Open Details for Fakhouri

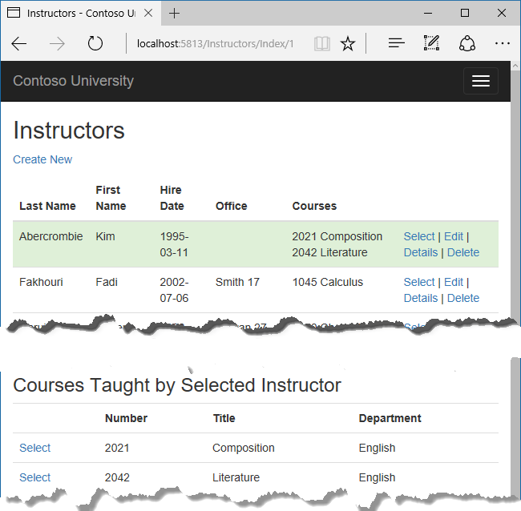[421, 298]
